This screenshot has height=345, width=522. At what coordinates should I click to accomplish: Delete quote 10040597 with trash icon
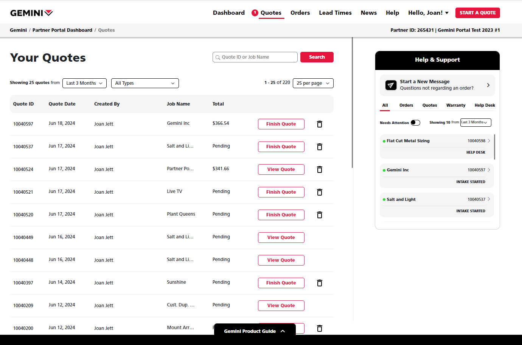pos(319,124)
